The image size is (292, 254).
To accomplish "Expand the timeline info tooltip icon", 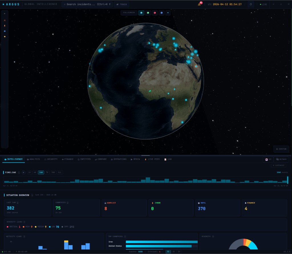I will pyautogui.click(x=19, y=173).
